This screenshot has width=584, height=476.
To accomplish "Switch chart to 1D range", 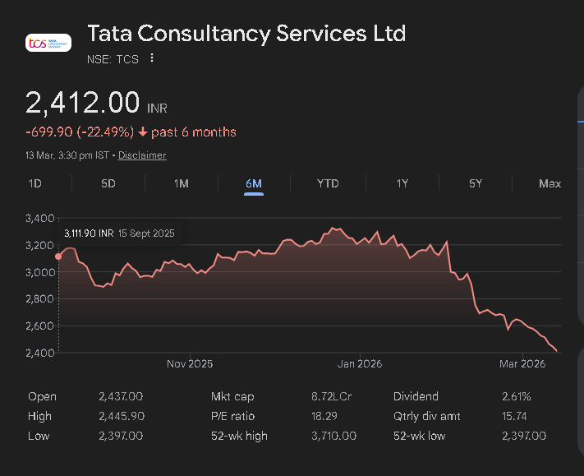I will pyautogui.click(x=35, y=183).
